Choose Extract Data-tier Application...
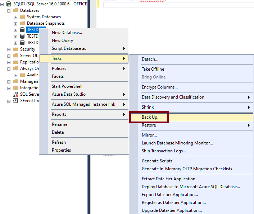 [192, 179]
